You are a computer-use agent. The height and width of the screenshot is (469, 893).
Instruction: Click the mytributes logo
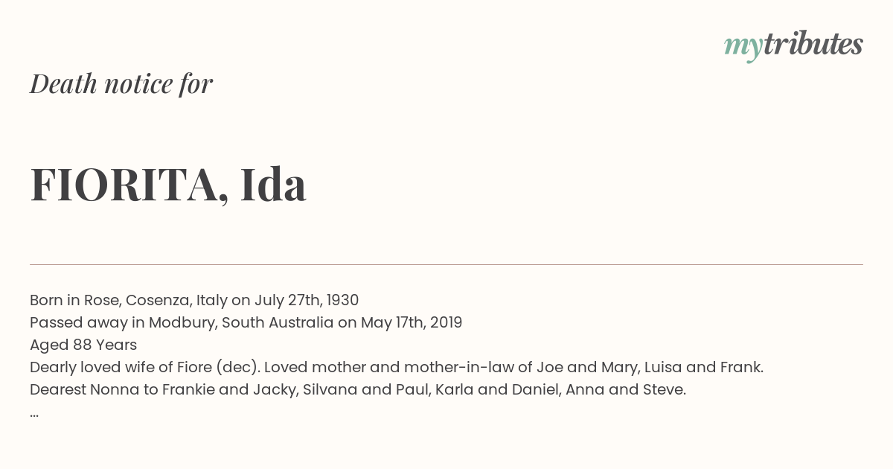pyautogui.click(x=793, y=45)
